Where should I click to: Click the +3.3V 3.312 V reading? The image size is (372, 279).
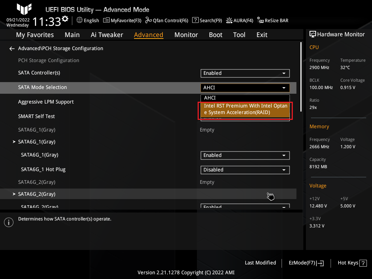[x=317, y=226]
